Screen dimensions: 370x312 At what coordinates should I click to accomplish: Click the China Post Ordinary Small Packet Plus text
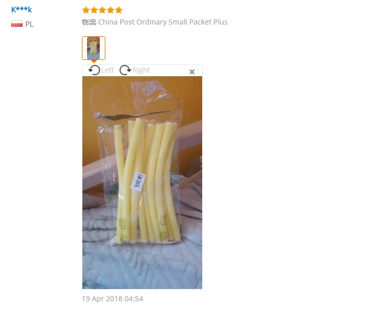click(163, 22)
